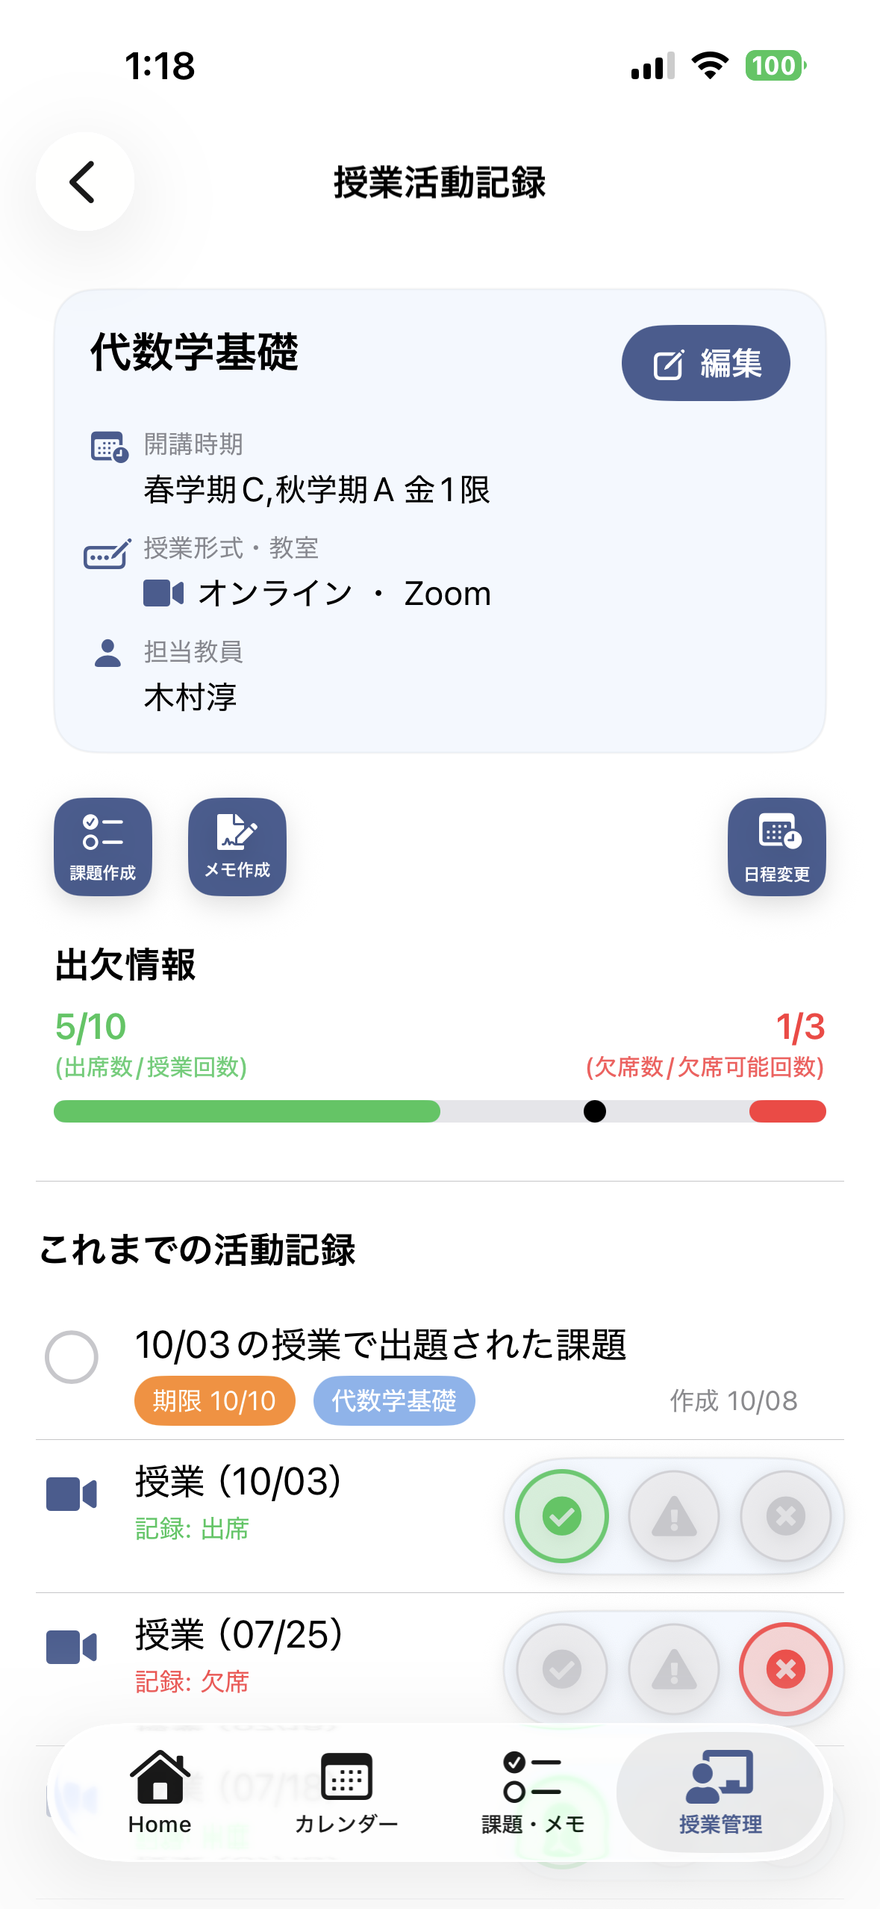Mark the 10/03 assignment as complete
This screenshot has height=1909, width=880.
72,1356
